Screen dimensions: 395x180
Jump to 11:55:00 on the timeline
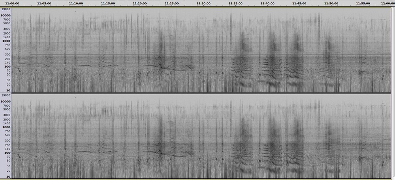(x=363, y=3)
